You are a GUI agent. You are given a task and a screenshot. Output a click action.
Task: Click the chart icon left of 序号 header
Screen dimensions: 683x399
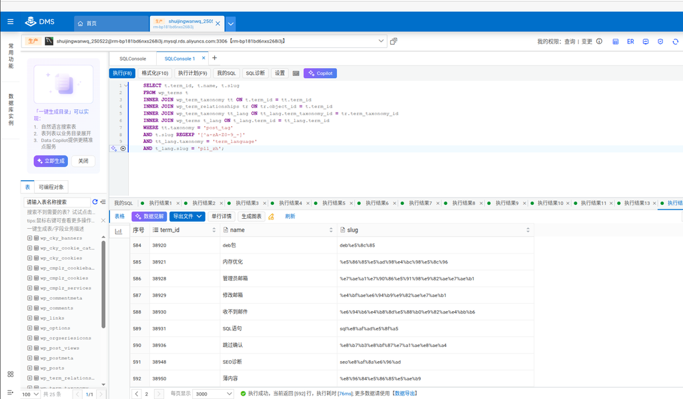tap(119, 232)
